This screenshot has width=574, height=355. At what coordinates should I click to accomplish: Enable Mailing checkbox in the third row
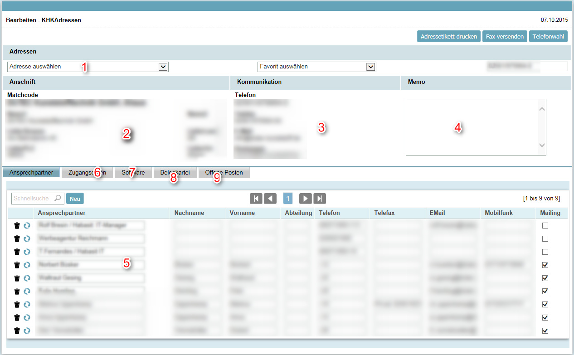pos(545,252)
